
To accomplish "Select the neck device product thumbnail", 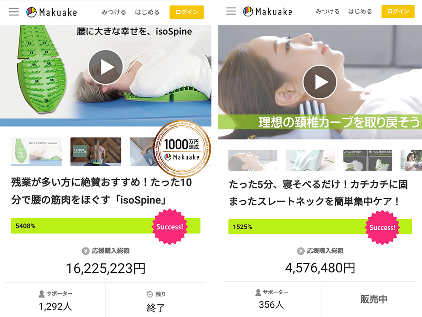I will click(310, 161).
